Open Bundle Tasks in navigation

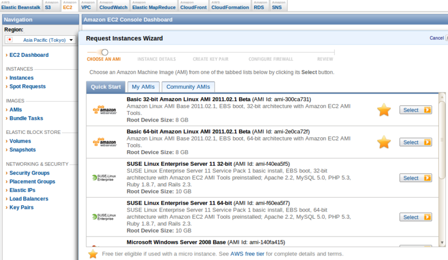[x=26, y=118]
